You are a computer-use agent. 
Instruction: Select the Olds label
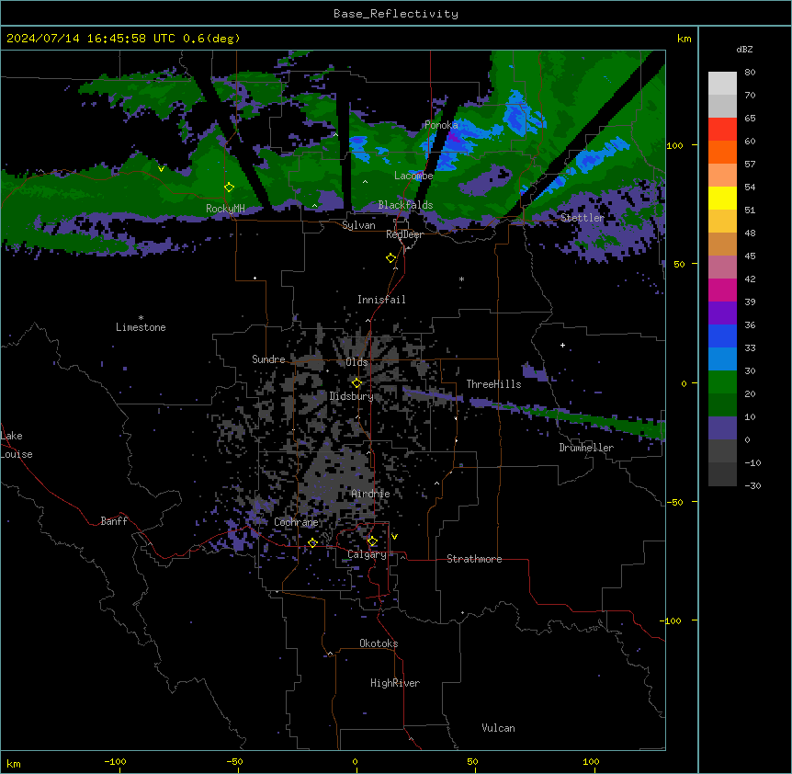[356, 362]
